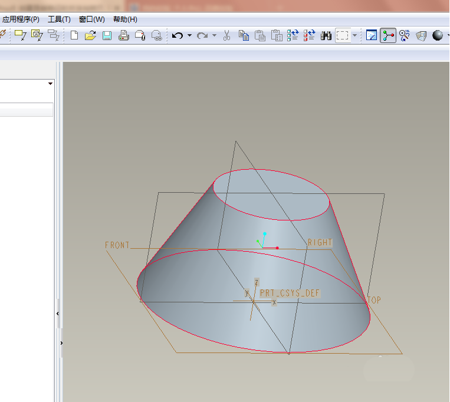
Task: Toggle the selection box tool
Action: (x=343, y=35)
